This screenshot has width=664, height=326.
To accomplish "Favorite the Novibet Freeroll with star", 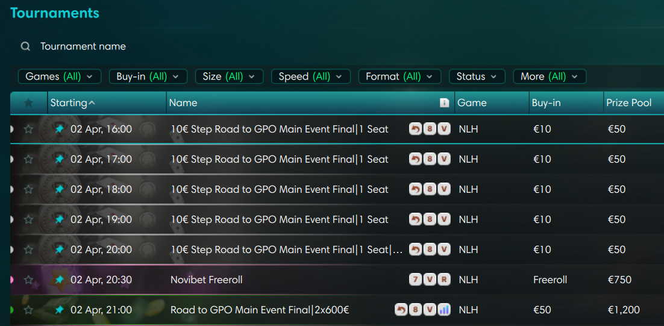I will [x=28, y=280].
